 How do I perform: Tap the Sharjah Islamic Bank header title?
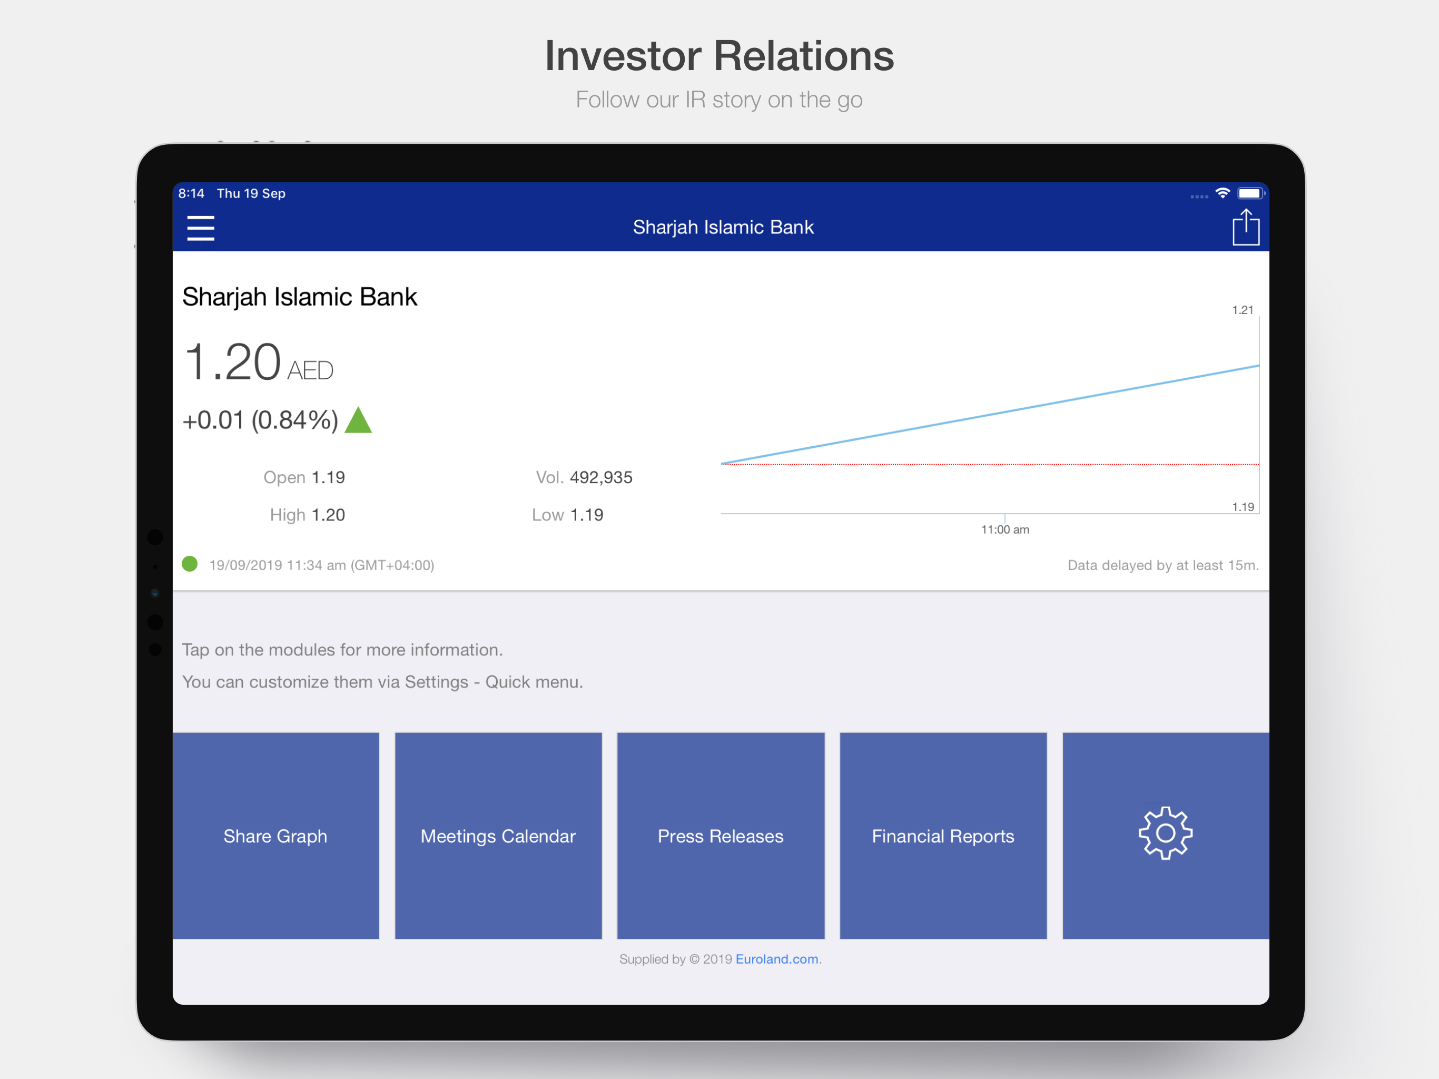click(723, 227)
